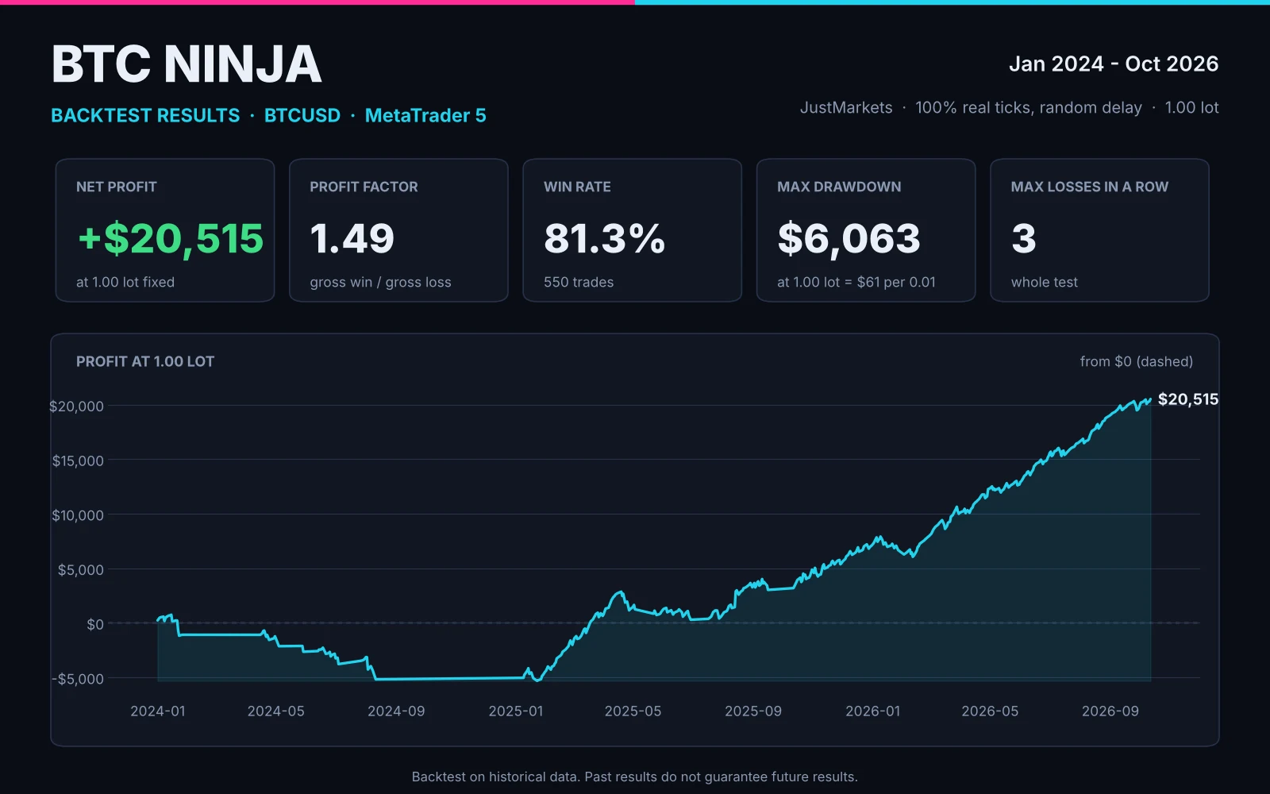1270x794 pixels.
Task: Click the '1.00 lot' header text
Action: 1192,107
